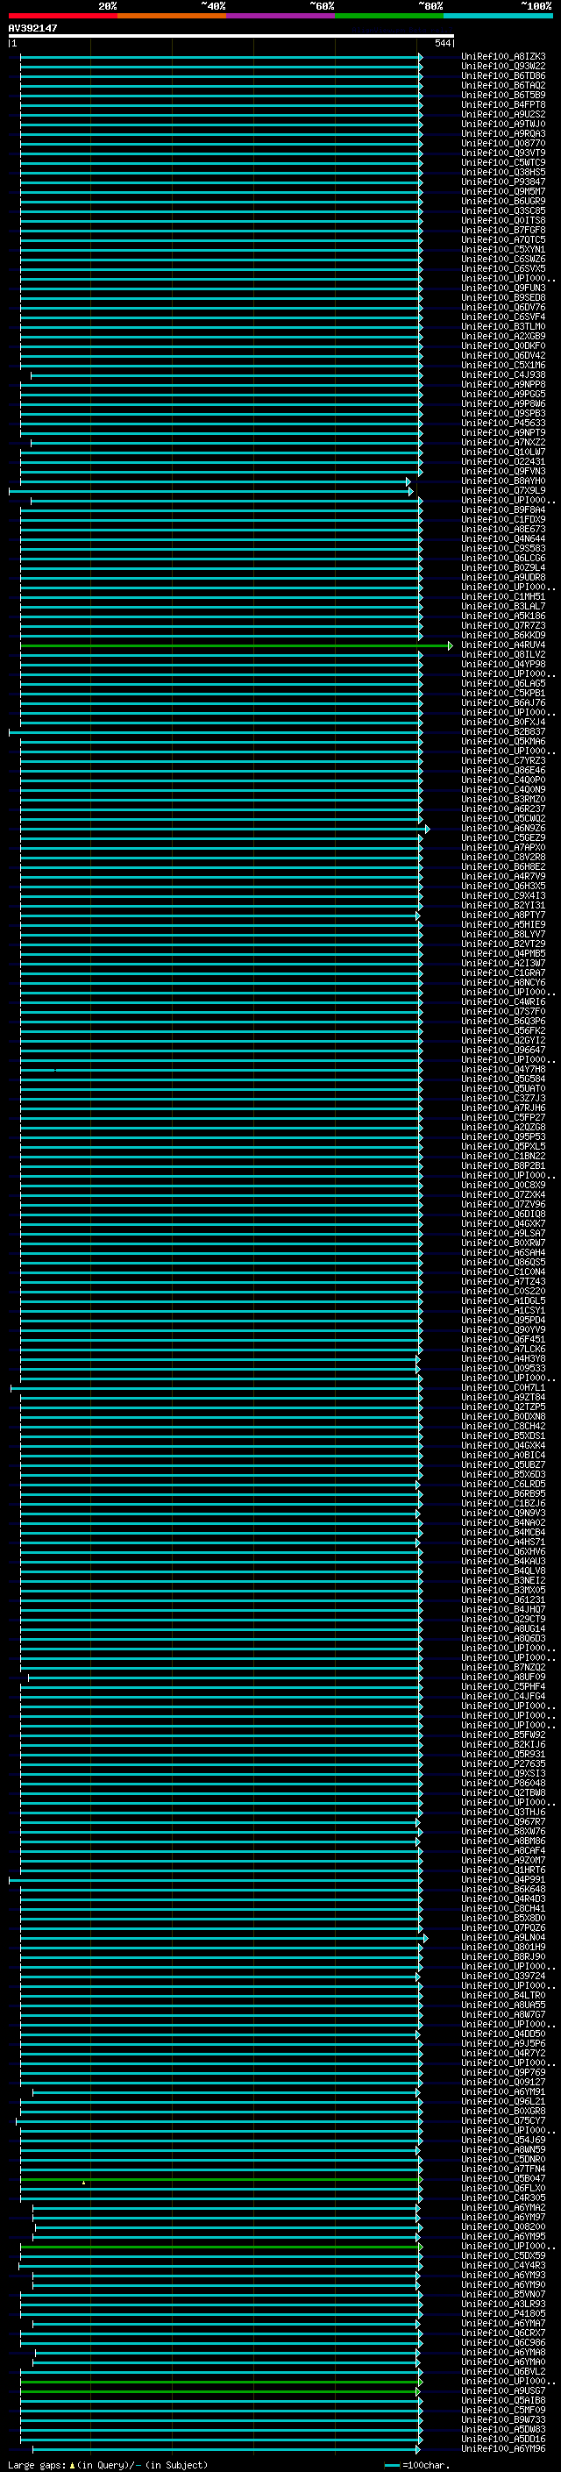Open hit UniRef100_B6TAQ2
The image size is (561, 2472).
[503, 85]
